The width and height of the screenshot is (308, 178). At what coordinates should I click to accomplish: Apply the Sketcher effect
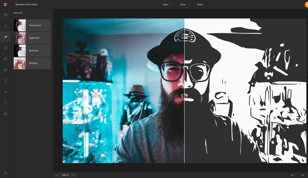coord(34,50)
